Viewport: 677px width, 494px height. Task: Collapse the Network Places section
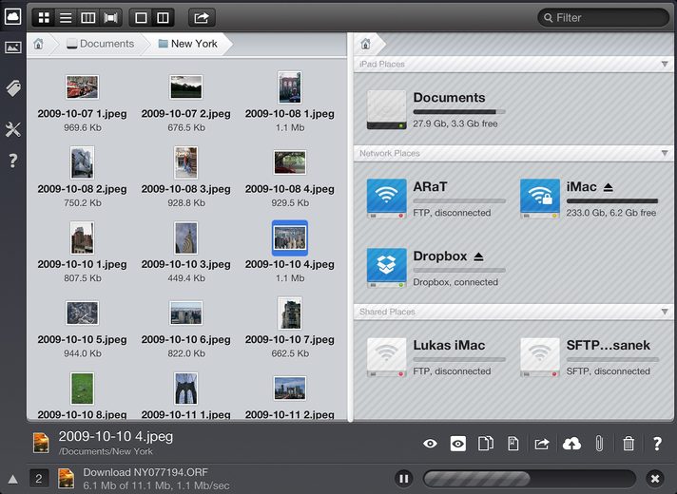click(x=665, y=153)
